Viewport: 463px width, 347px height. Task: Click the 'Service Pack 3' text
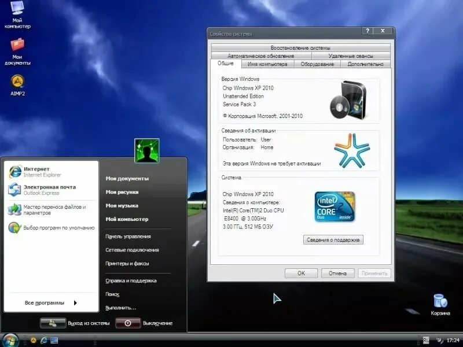(x=239, y=105)
